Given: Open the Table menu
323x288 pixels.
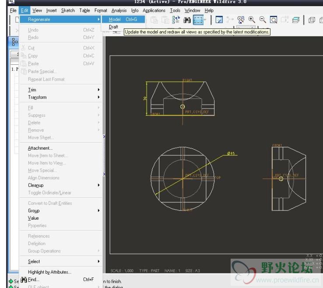Looking at the screenshot, I should 84,11.
